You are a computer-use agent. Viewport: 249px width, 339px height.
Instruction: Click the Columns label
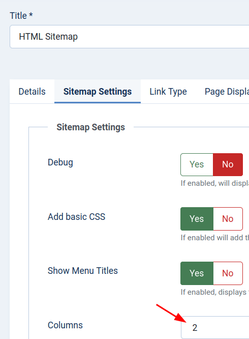coord(65,325)
